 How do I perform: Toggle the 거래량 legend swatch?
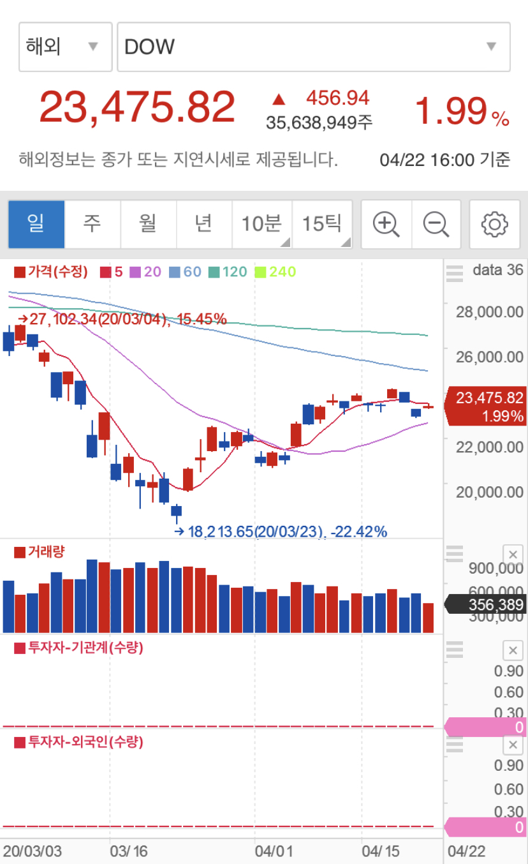point(20,553)
